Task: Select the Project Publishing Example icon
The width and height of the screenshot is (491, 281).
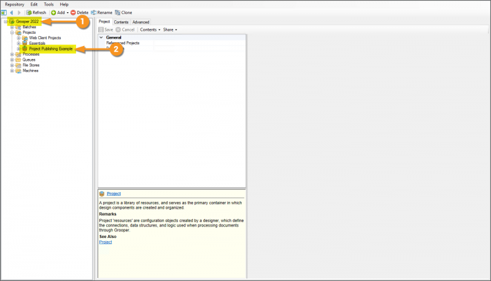Action: tap(25, 49)
